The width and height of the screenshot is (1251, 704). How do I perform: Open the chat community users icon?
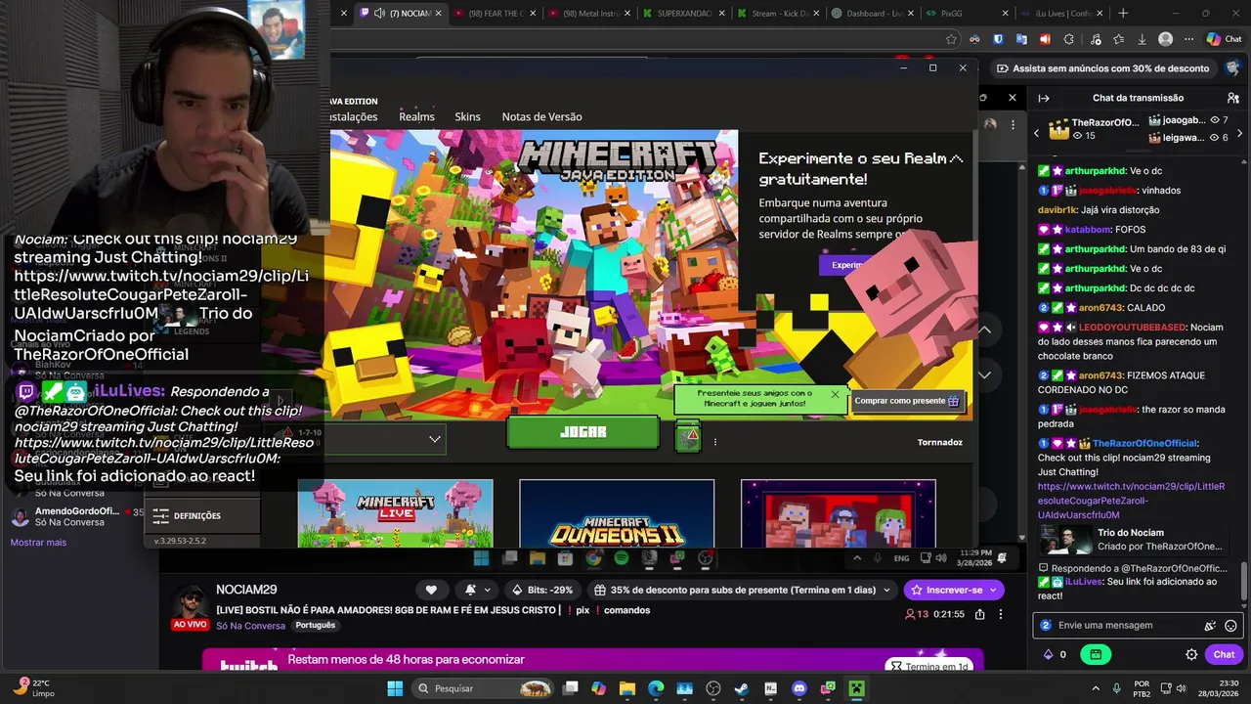pos(1232,98)
